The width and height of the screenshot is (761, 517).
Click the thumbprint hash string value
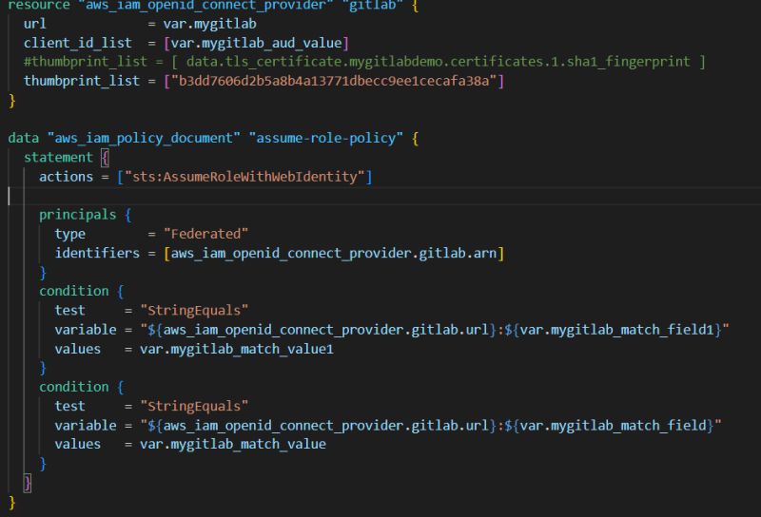tap(334, 81)
